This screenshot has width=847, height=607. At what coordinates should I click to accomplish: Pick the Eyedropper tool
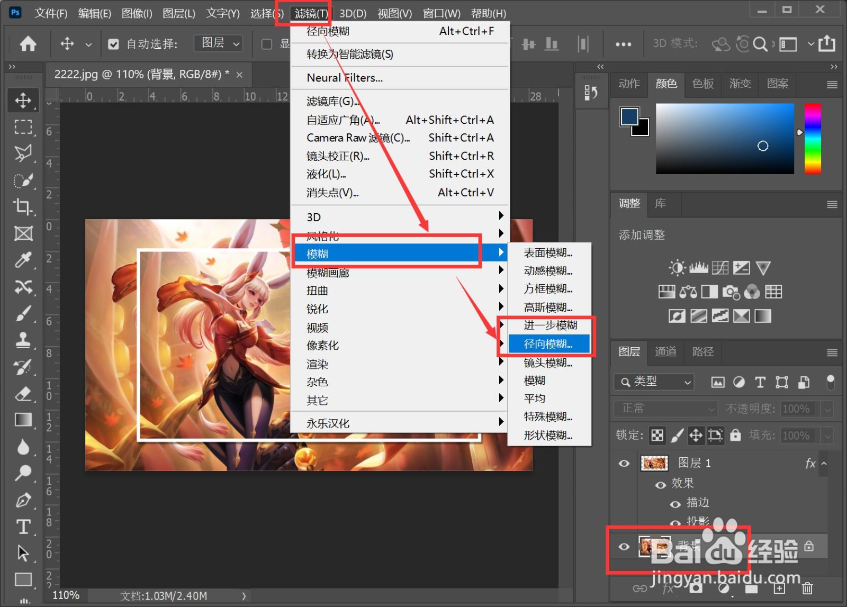click(x=23, y=260)
